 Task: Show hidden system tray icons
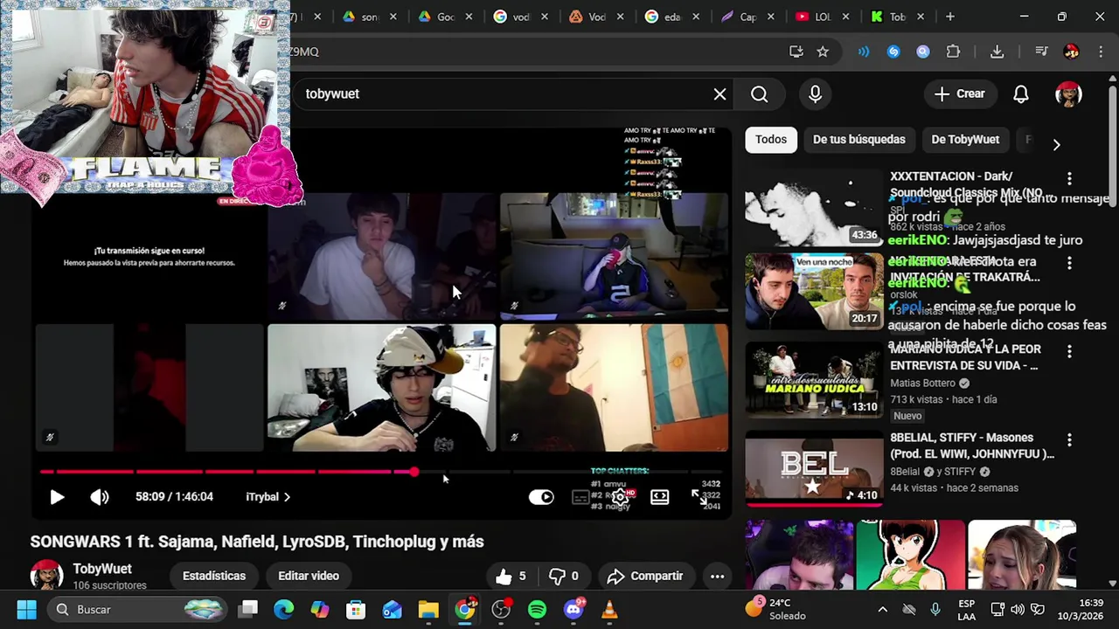point(882,610)
